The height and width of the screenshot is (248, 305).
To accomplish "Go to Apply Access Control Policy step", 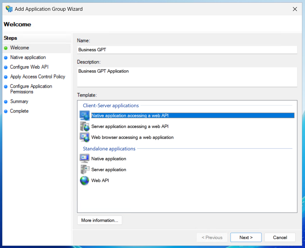I will coord(38,76).
